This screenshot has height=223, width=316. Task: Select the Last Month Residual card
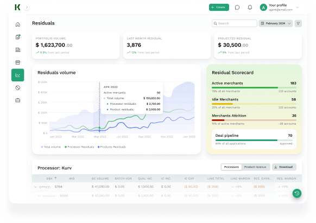point(167,46)
